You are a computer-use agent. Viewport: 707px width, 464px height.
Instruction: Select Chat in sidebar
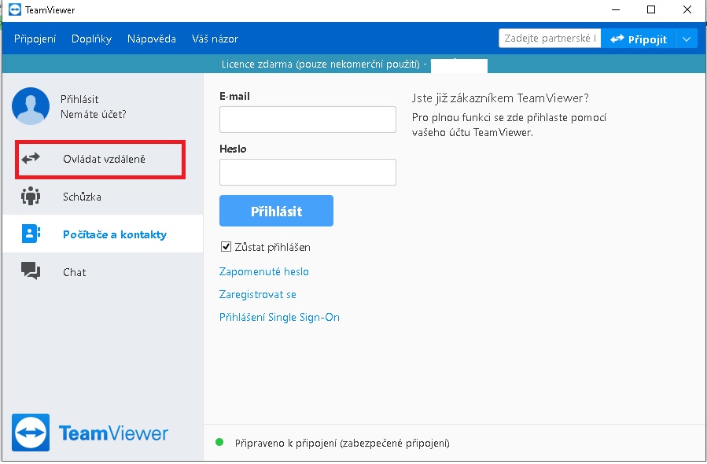coord(103,271)
